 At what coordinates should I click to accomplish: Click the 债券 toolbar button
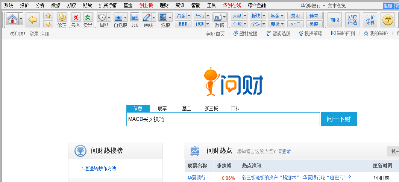[x=314, y=16]
